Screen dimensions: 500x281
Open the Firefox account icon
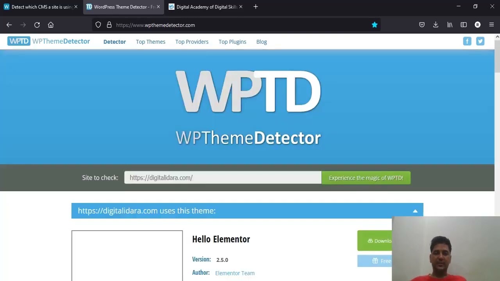(x=477, y=25)
